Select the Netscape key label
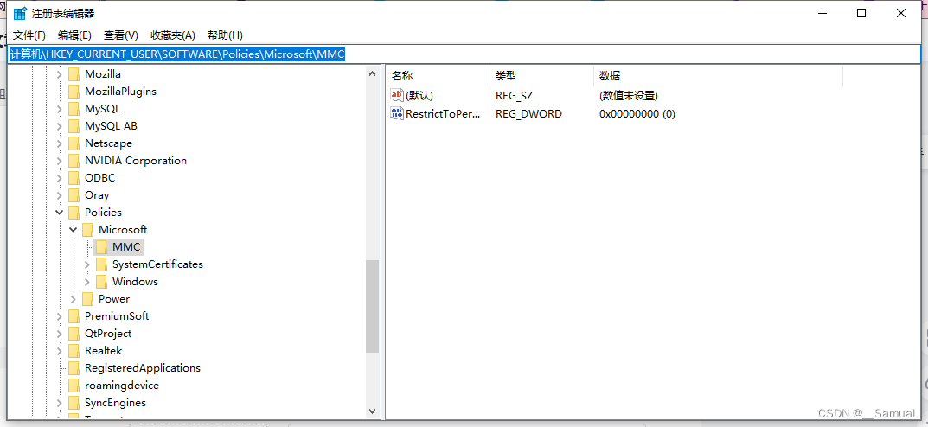This screenshot has width=928, height=427. click(108, 143)
